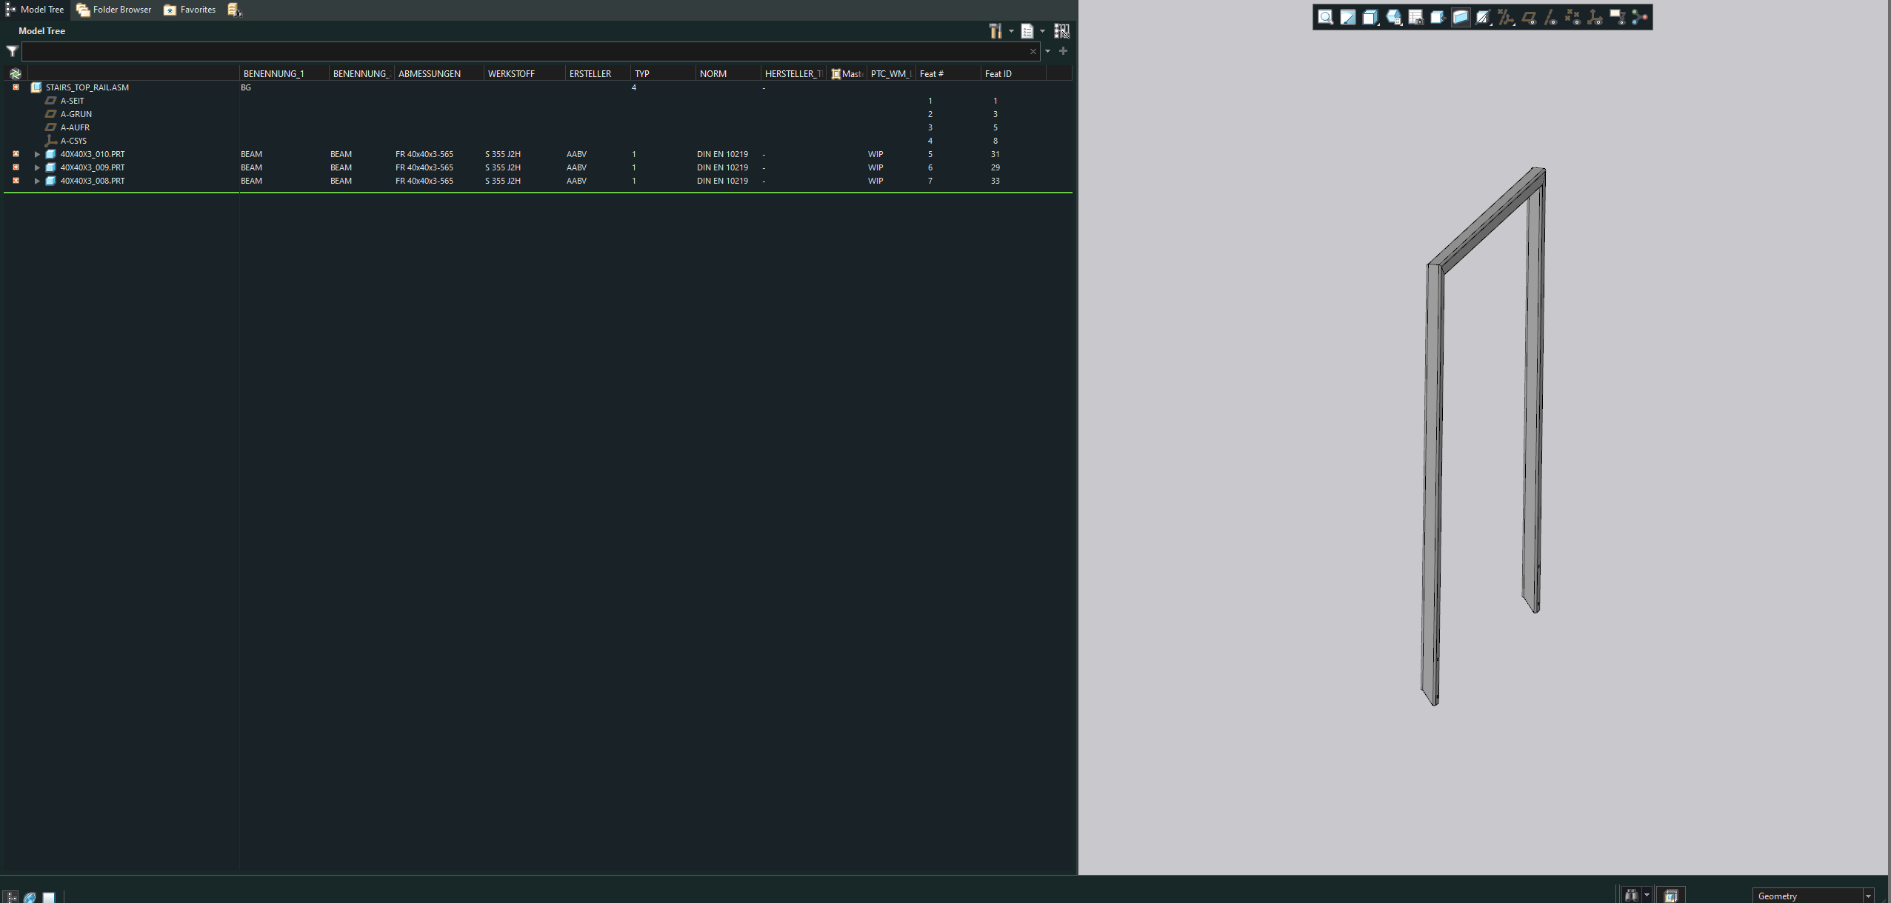Image resolution: width=1891 pixels, height=903 pixels.
Task: Expand the 40X40X3_010.PRT tree node
Action: point(38,154)
